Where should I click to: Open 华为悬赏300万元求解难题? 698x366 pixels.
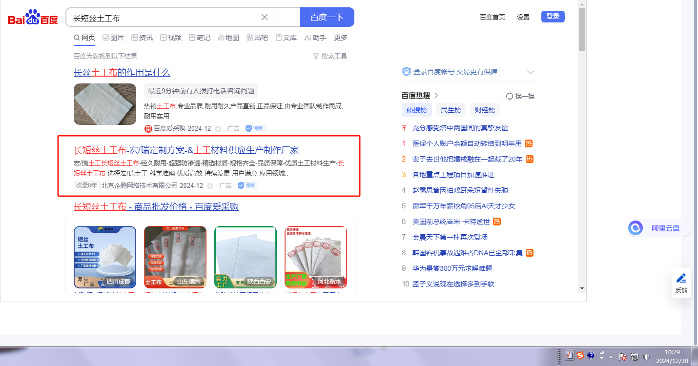452,268
